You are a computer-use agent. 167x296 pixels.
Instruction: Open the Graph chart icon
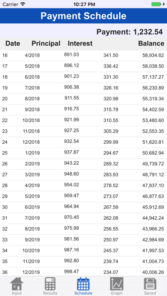(x=117, y=284)
